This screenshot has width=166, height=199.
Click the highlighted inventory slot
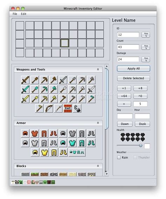point(65,43)
